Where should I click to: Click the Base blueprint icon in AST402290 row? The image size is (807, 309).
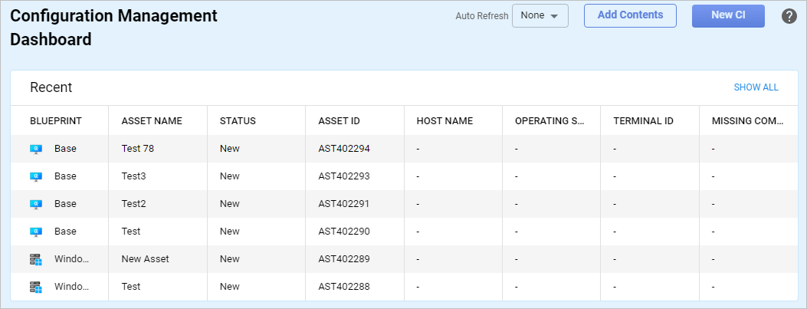[36, 232]
